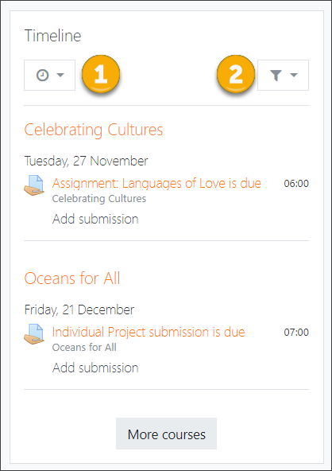This screenshot has width=332, height=471.
Task: Click the clock icon in Timeline header
Action: [x=43, y=75]
